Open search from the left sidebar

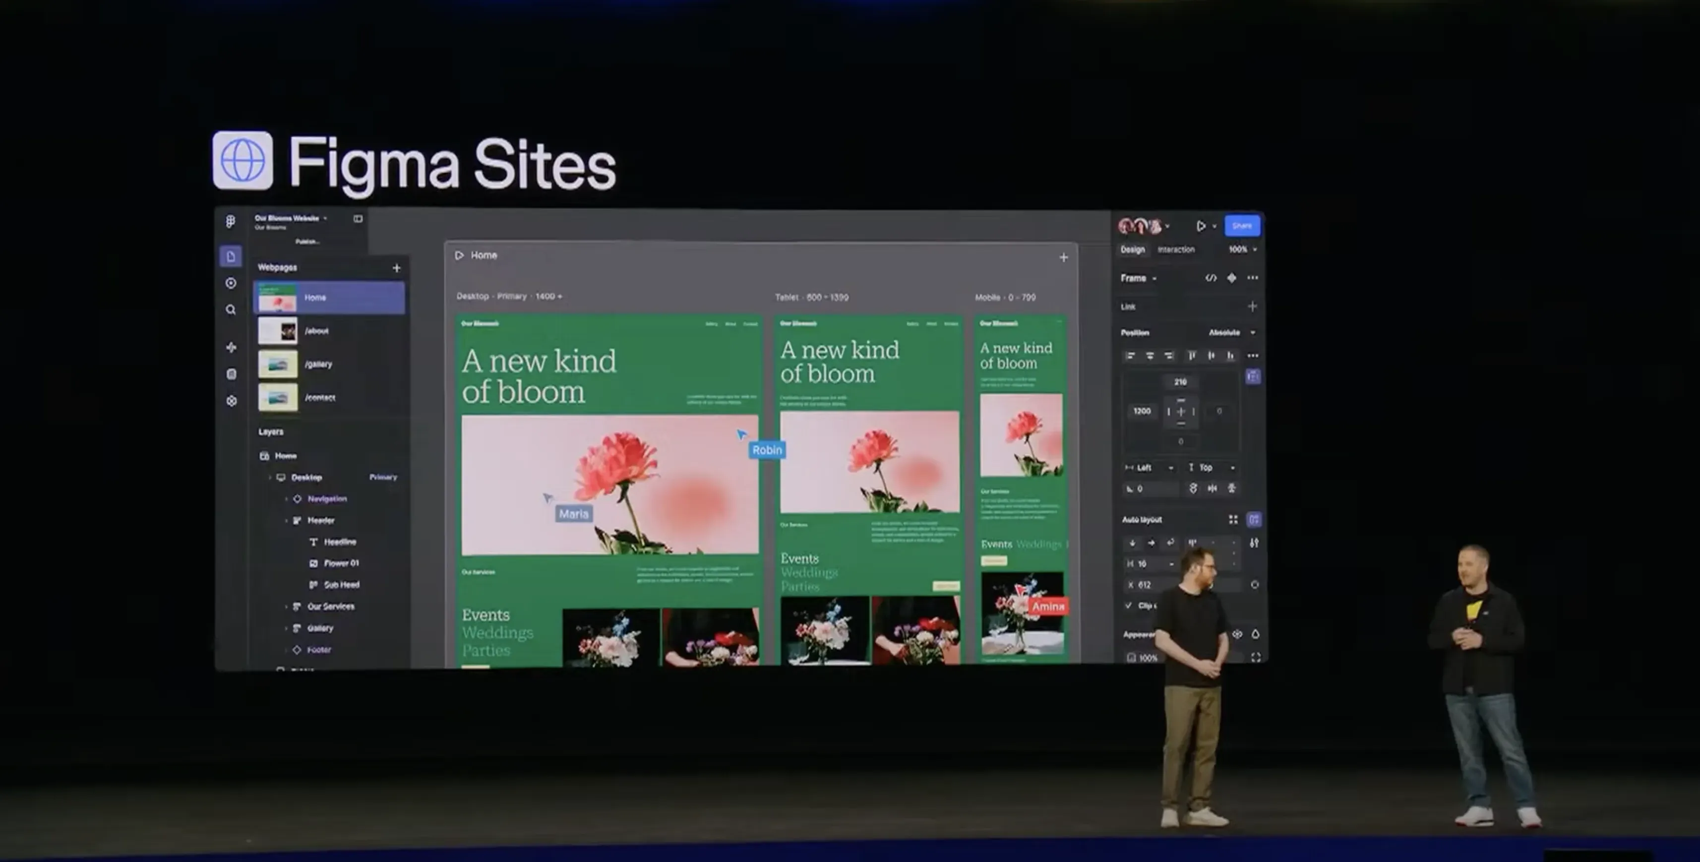[x=230, y=310]
